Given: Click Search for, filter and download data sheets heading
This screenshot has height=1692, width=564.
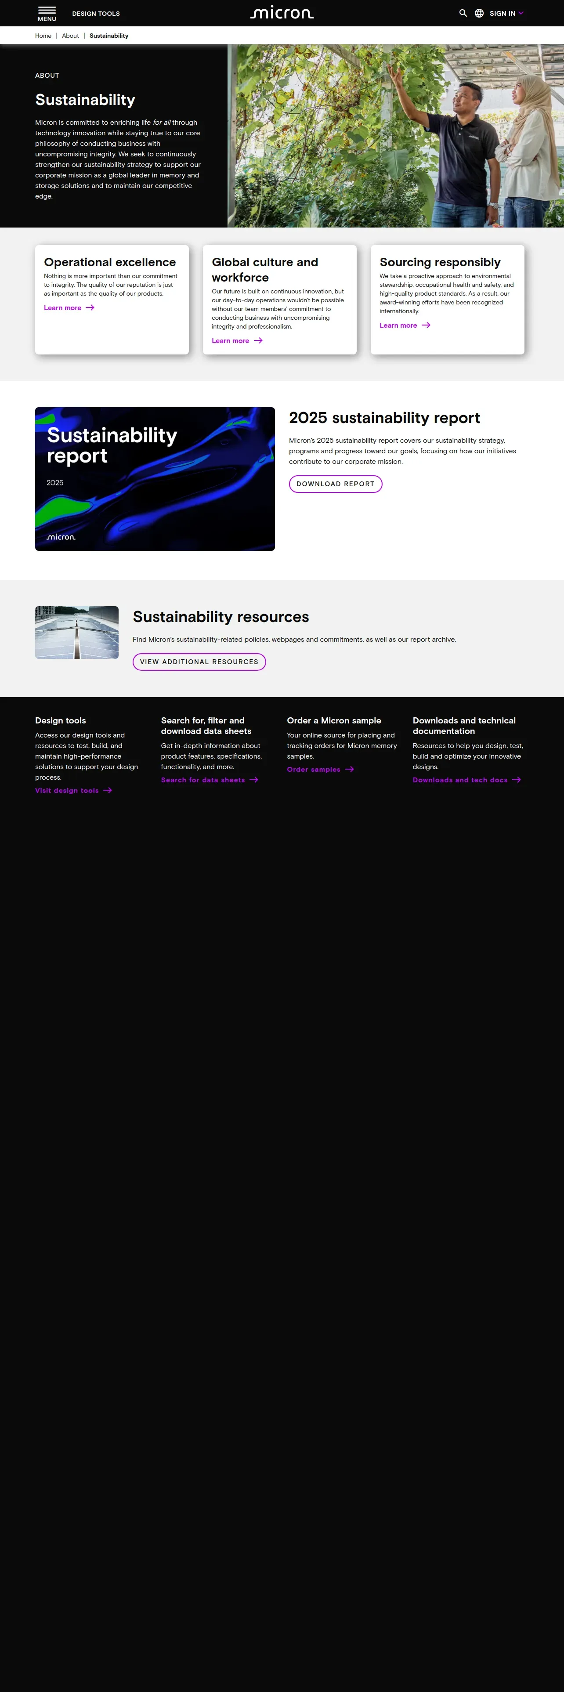Looking at the screenshot, I should point(206,726).
